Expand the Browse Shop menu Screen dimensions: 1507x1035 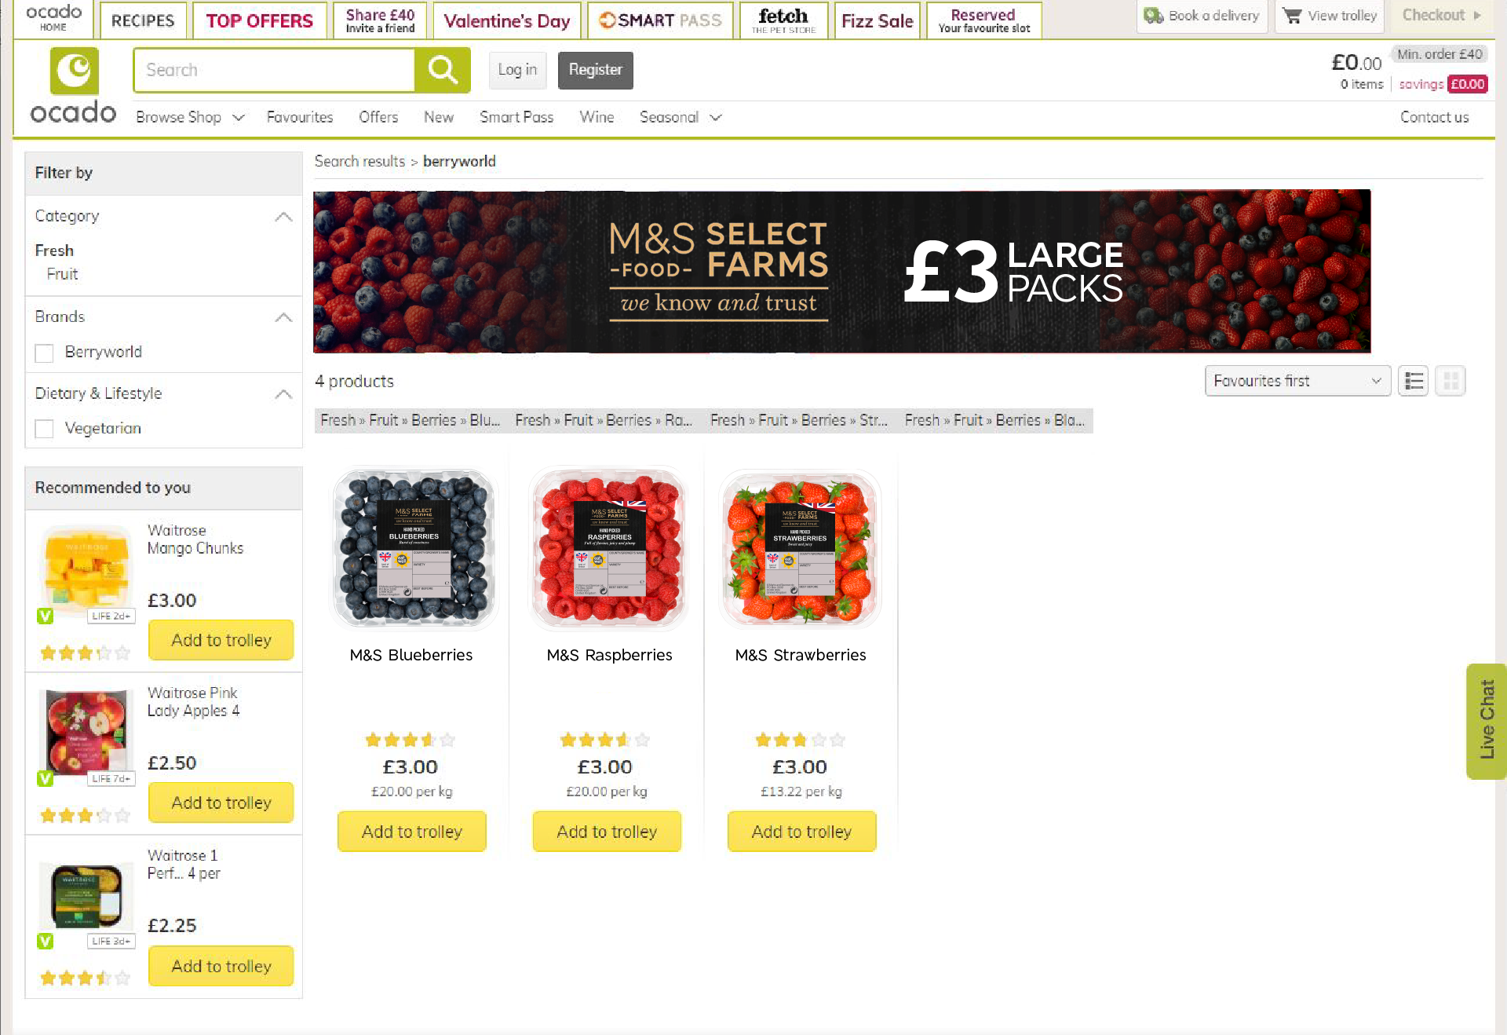[x=190, y=117]
